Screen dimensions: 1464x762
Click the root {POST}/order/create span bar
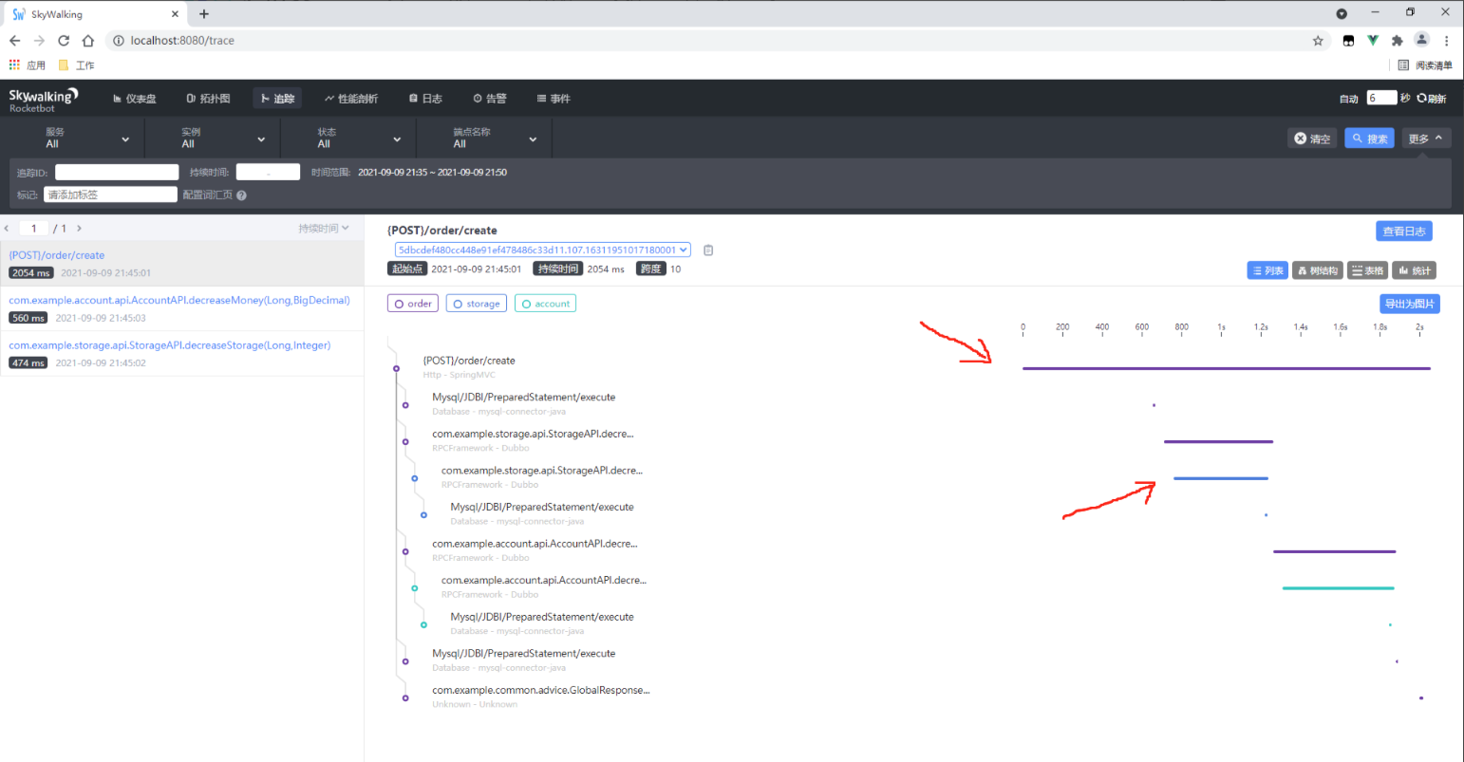[x=1227, y=368]
